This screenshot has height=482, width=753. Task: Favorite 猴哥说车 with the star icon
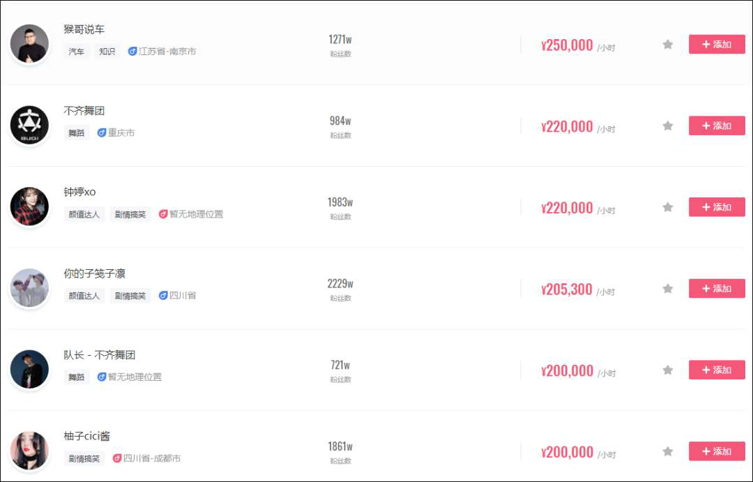point(668,45)
